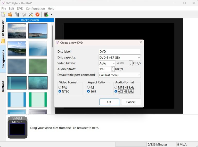The image size is (198, 147).
Task: Switch to the Backgrounds side tab
Action: pos(3,59)
